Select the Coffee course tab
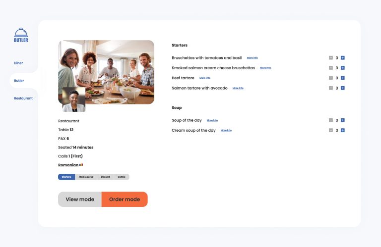Image resolution: width=381 pixels, height=247 pixels. pos(121,177)
